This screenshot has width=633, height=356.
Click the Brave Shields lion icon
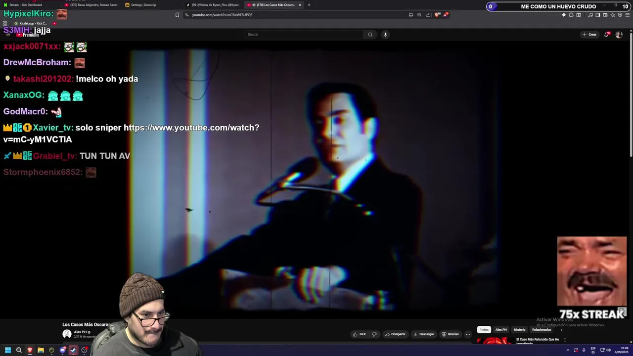[x=437, y=15]
